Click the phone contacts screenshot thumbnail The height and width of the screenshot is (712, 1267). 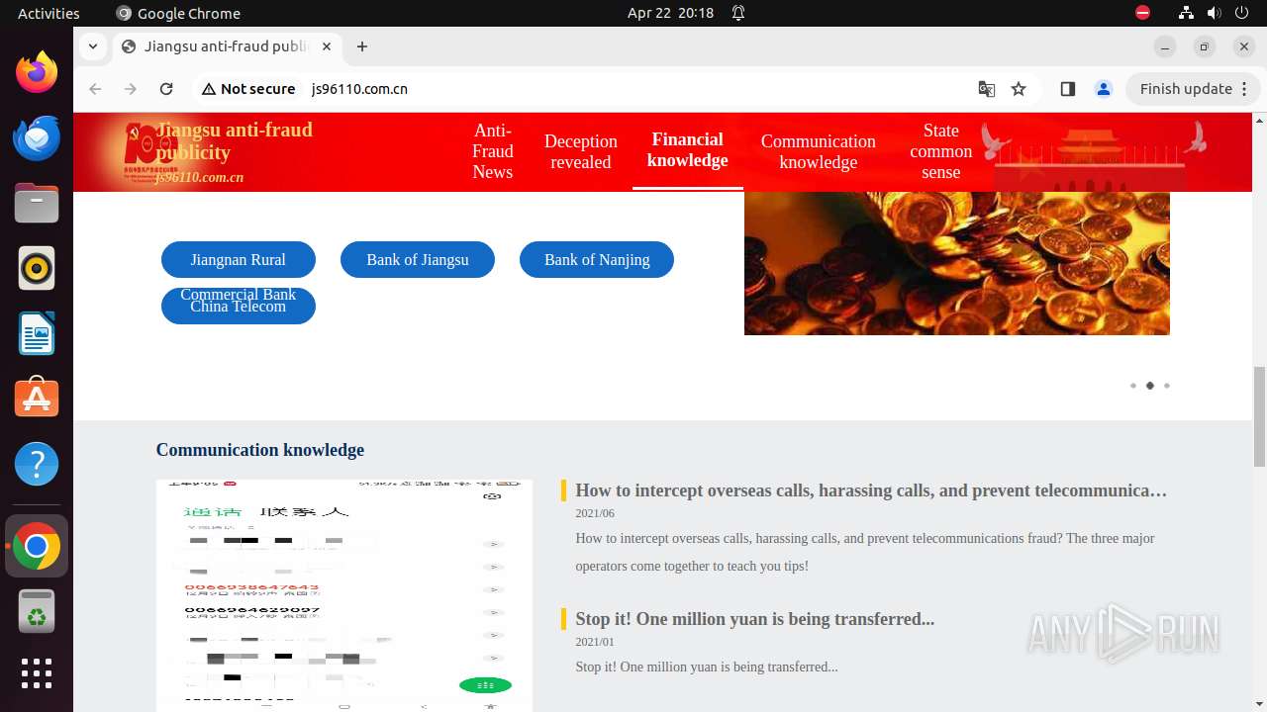point(344,595)
